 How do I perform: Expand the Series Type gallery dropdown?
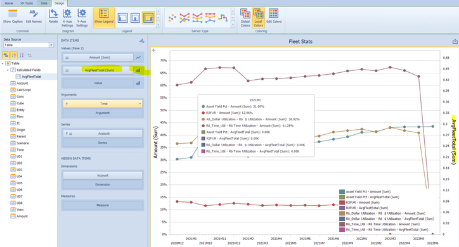point(233,25)
